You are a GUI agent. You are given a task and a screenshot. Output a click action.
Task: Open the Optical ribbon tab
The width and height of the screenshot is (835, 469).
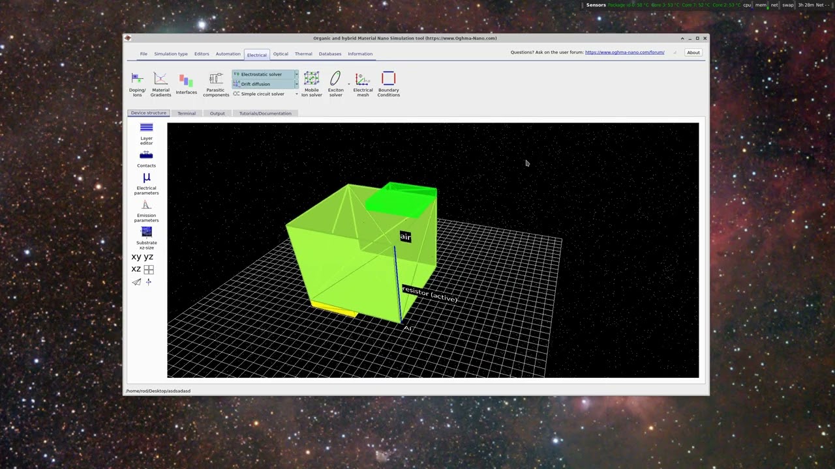click(281, 54)
